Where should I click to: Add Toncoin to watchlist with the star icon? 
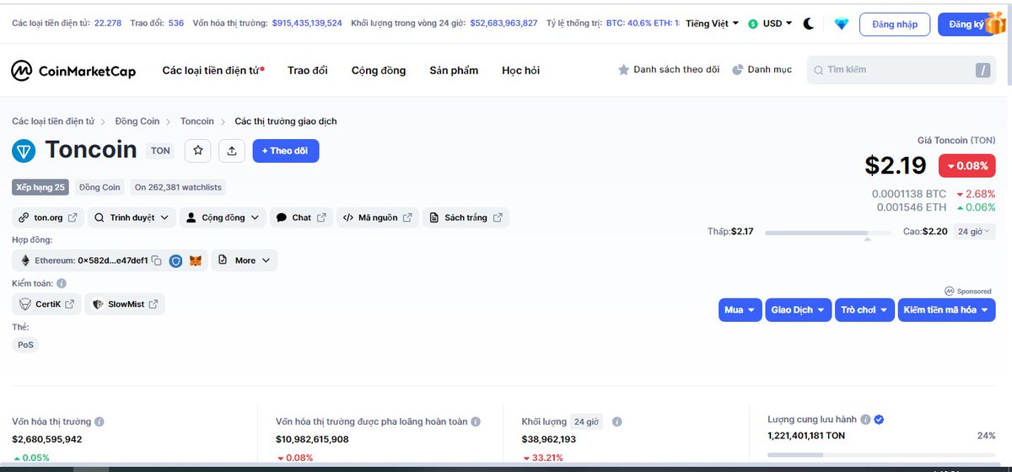pos(198,151)
